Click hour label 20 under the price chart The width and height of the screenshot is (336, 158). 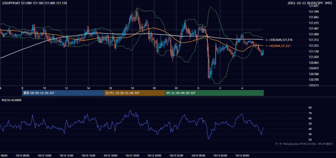pyautogui.click(x=154, y=88)
